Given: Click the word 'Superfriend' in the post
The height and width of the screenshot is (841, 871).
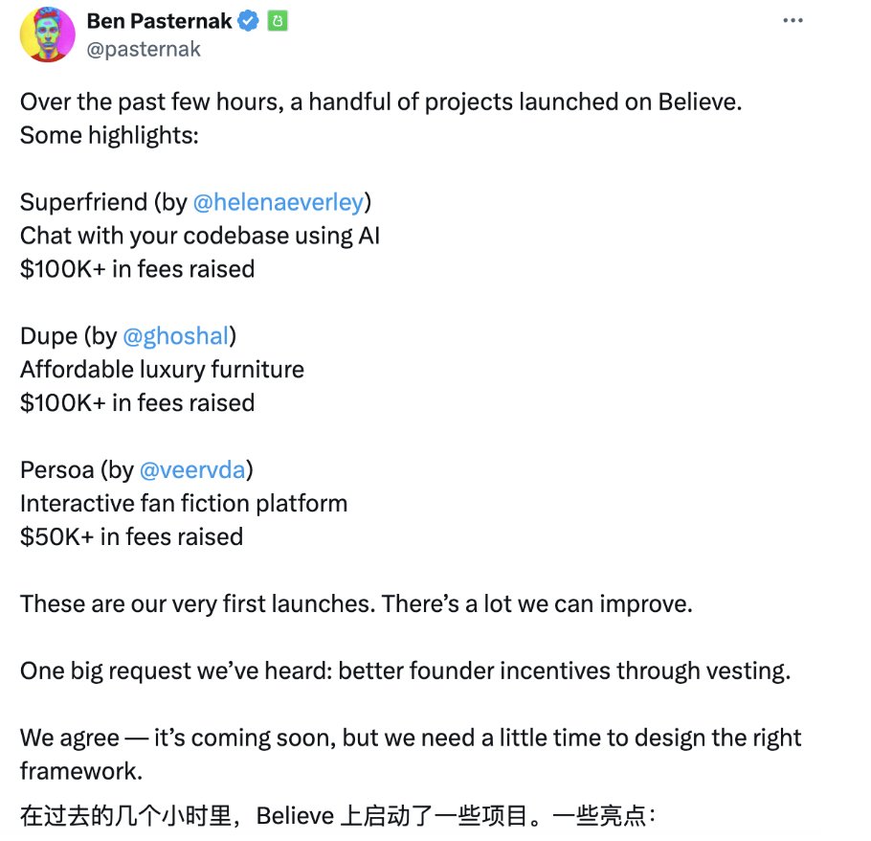Looking at the screenshot, I should (83, 202).
